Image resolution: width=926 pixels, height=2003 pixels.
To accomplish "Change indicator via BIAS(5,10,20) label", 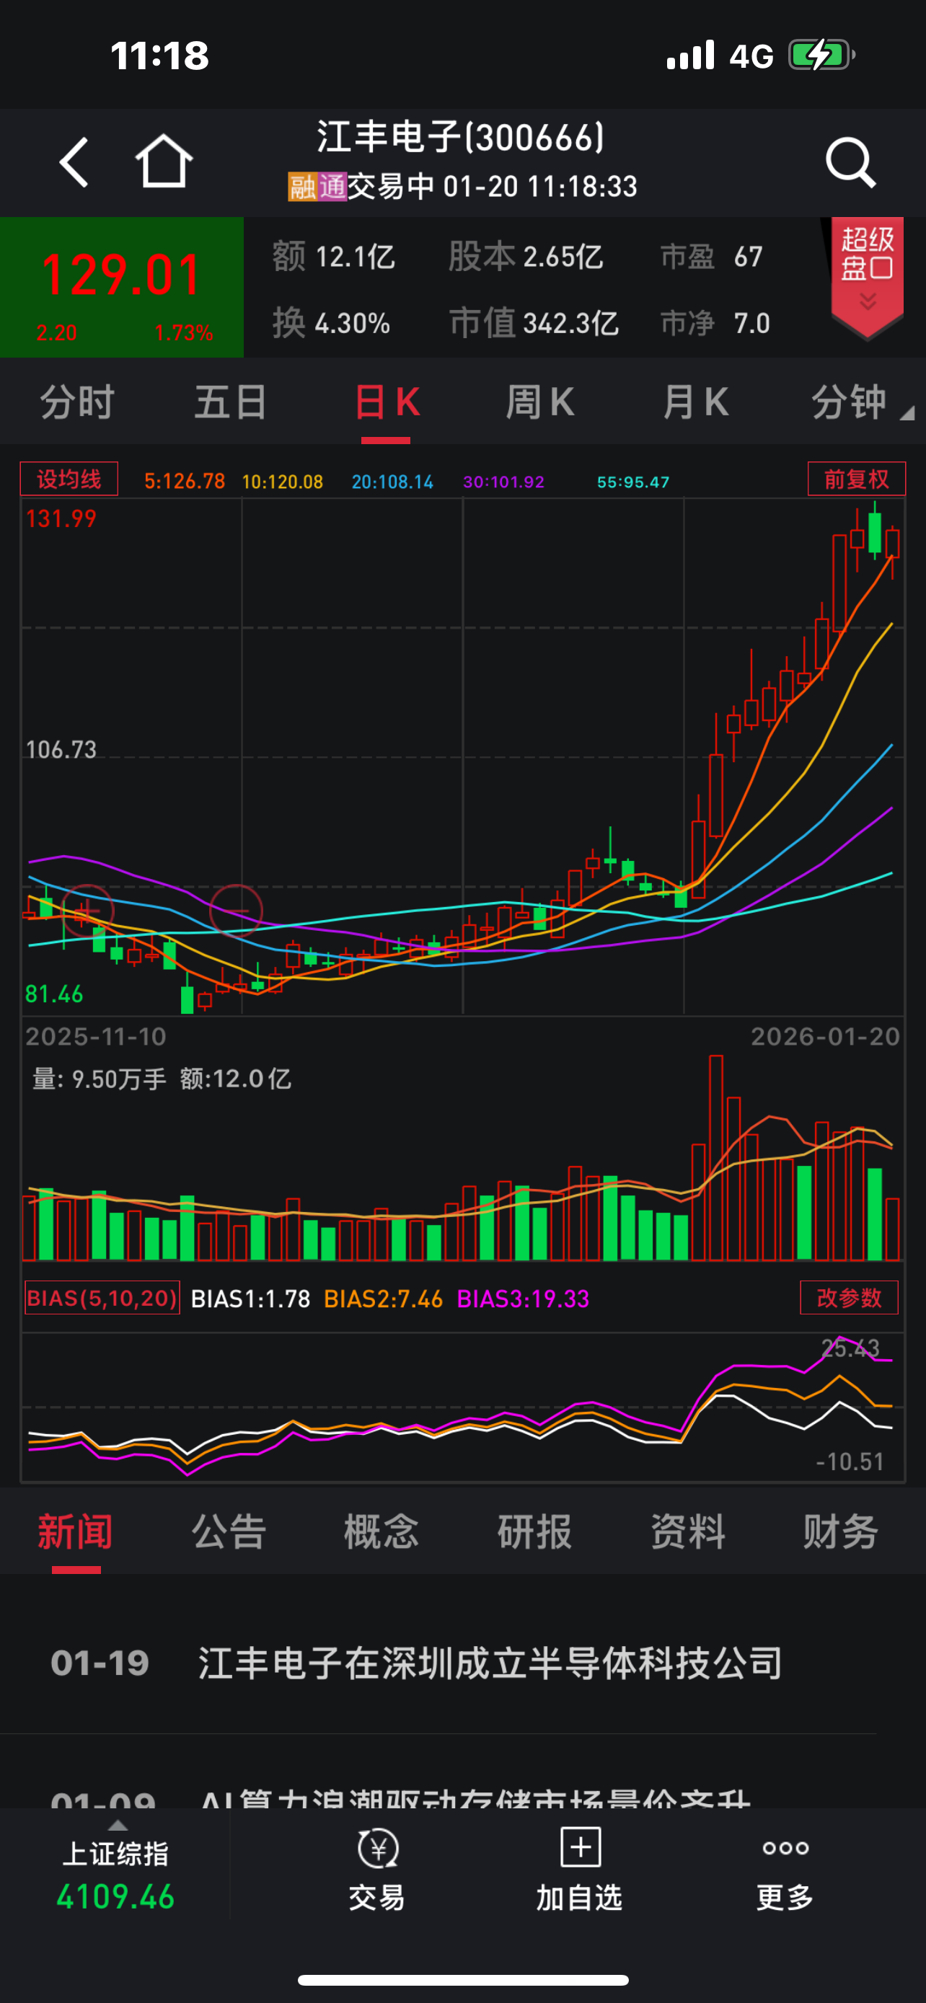I will point(102,1298).
